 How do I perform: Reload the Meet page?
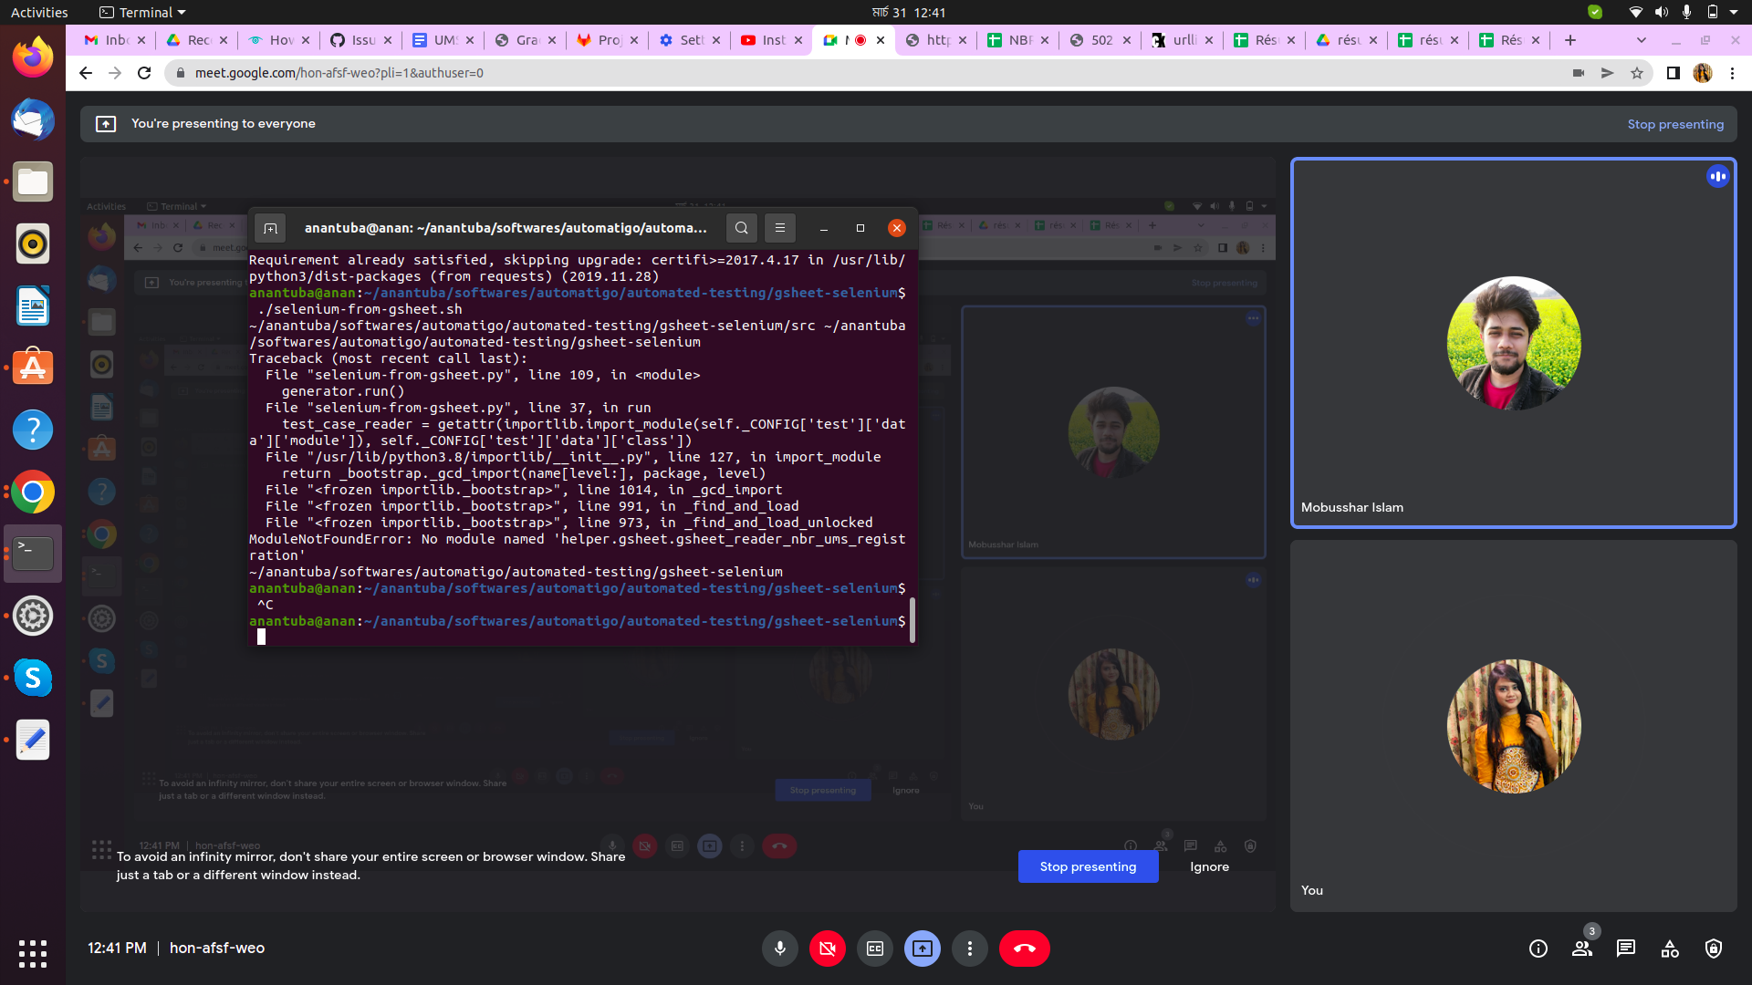tap(144, 73)
